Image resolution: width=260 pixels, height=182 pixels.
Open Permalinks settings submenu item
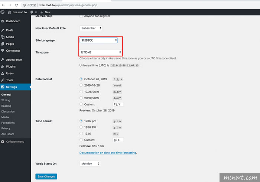tap(8, 123)
